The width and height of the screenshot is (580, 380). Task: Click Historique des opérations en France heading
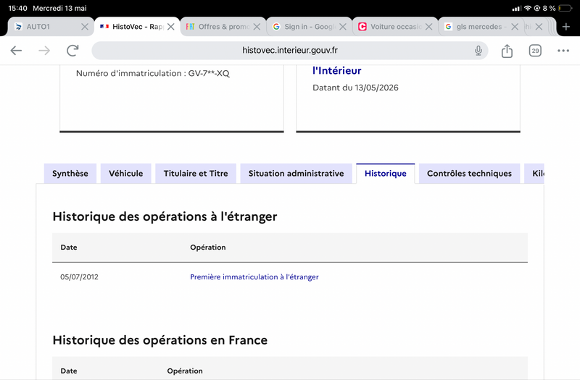159,340
